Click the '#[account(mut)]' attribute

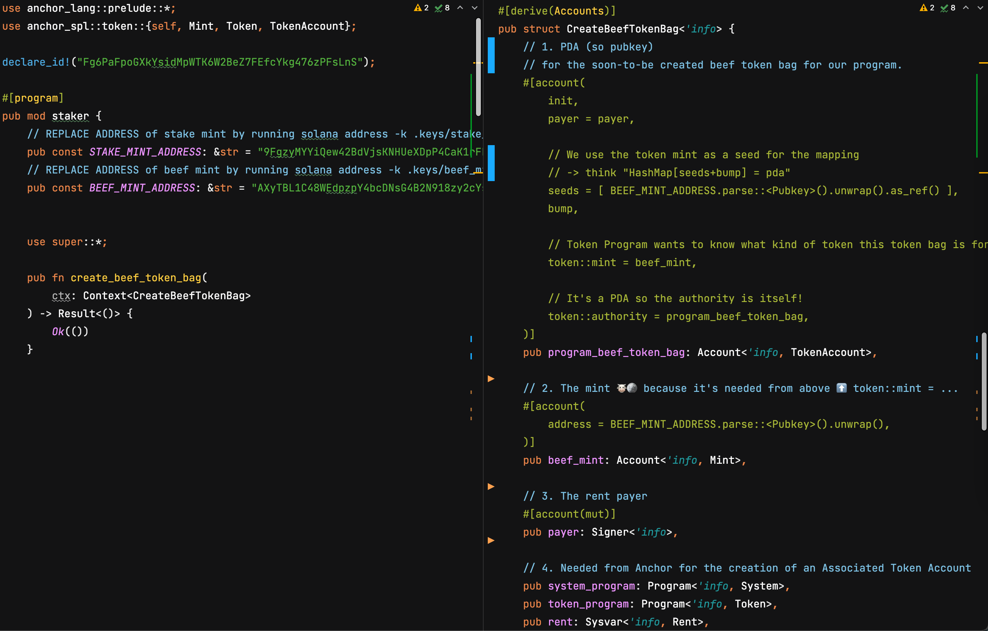point(569,514)
